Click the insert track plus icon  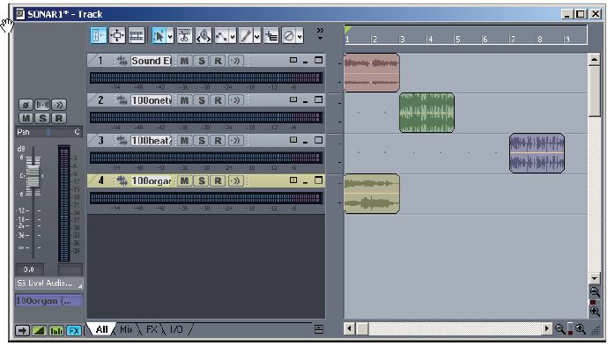[x=271, y=36]
